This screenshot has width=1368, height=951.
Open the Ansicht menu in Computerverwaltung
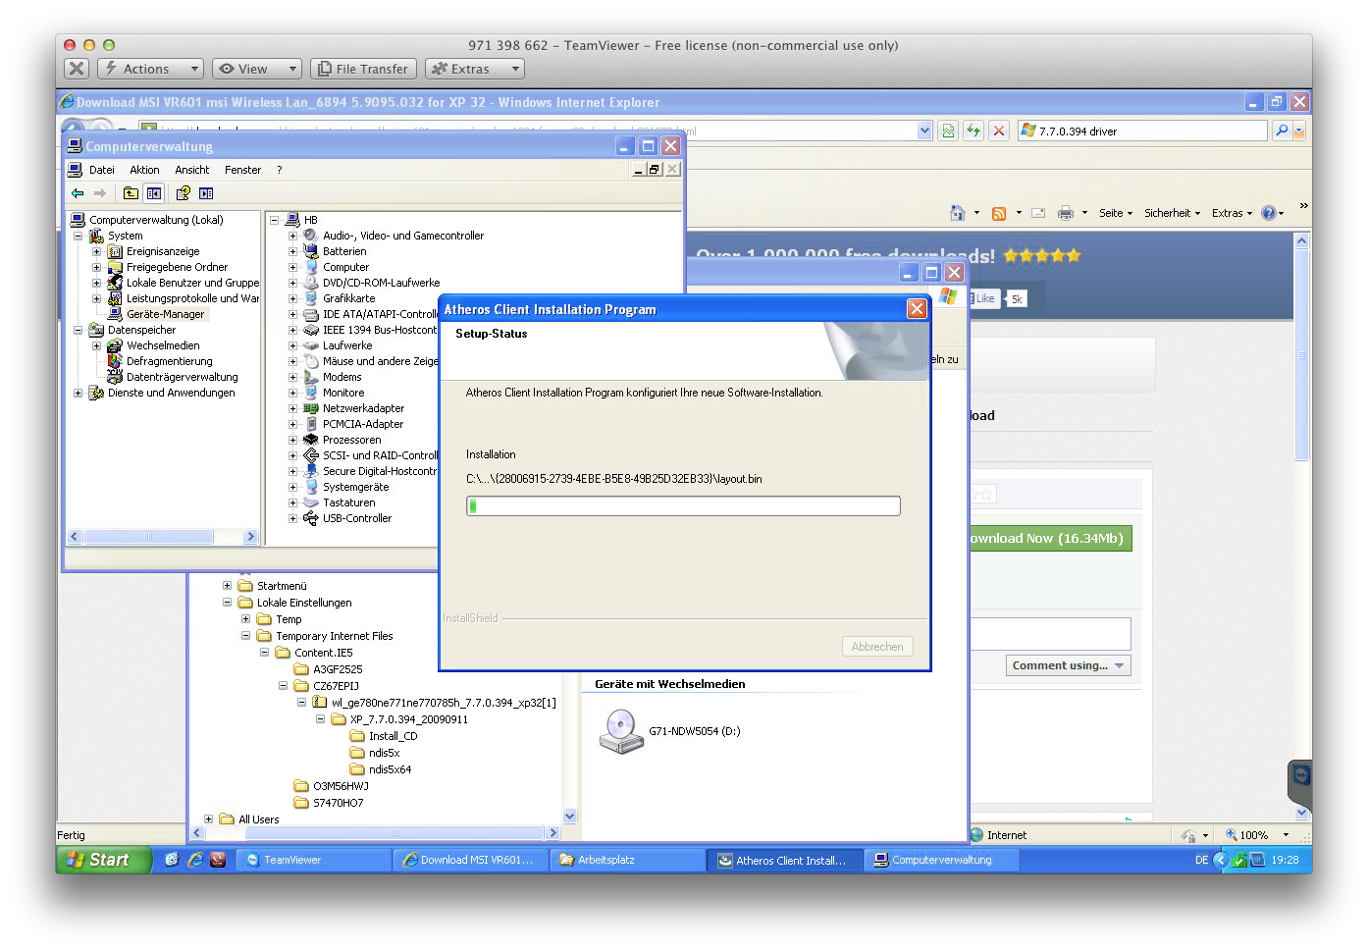[x=192, y=170]
